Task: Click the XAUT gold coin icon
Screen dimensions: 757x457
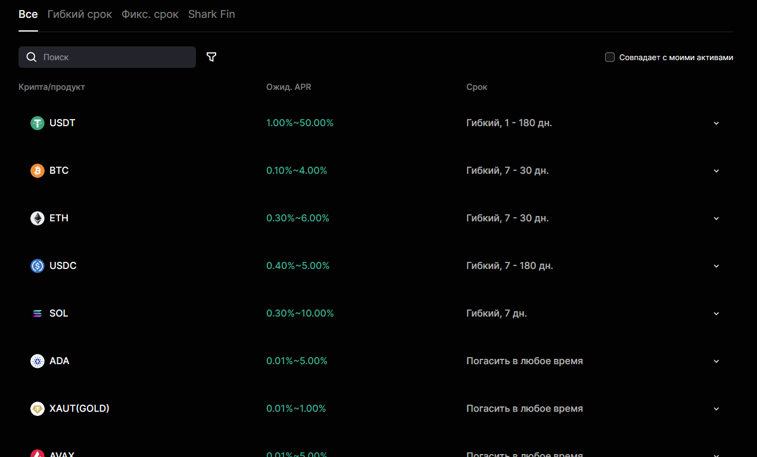Action: click(38, 409)
